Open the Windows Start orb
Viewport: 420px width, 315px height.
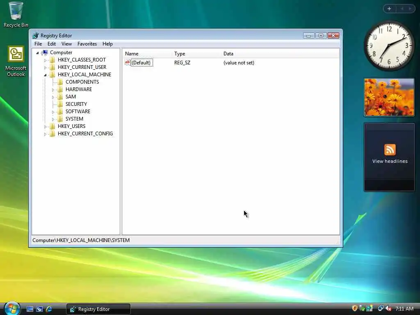coord(11,308)
